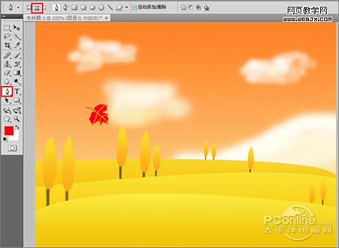Pick the Ellipse tool in options bar

click(x=93, y=7)
